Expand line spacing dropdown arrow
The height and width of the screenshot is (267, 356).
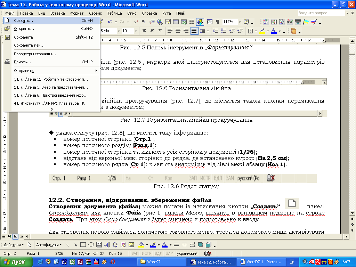pyautogui.click(x=208, y=31)
